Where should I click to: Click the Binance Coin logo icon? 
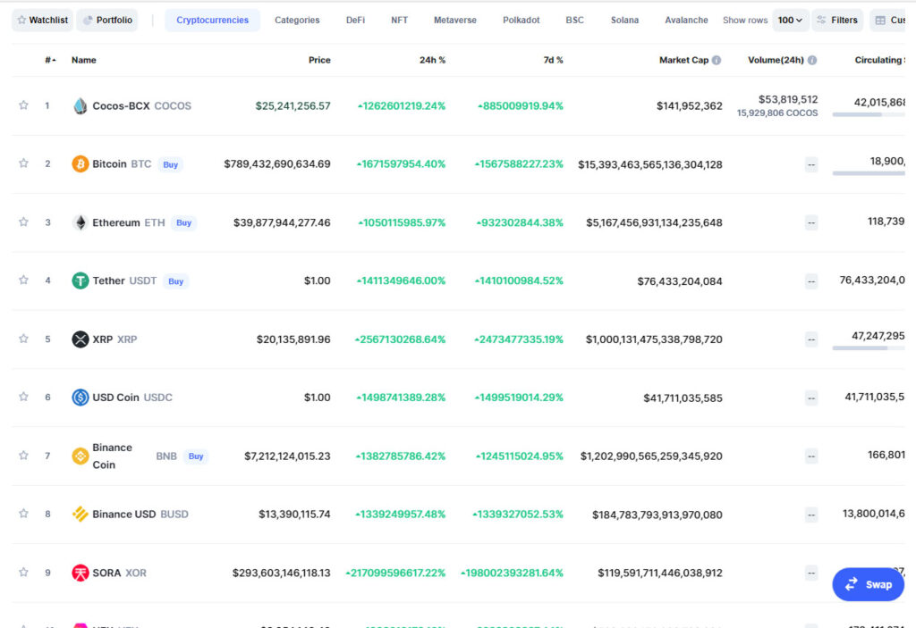point(80,456)
